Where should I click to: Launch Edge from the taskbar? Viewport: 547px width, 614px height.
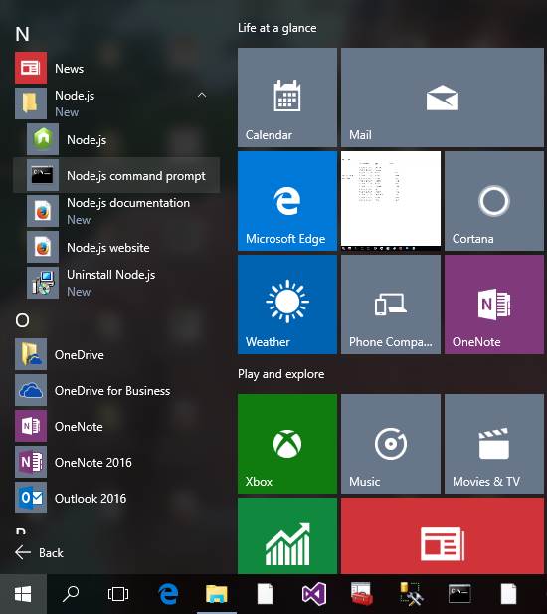[x=168, y=594]
